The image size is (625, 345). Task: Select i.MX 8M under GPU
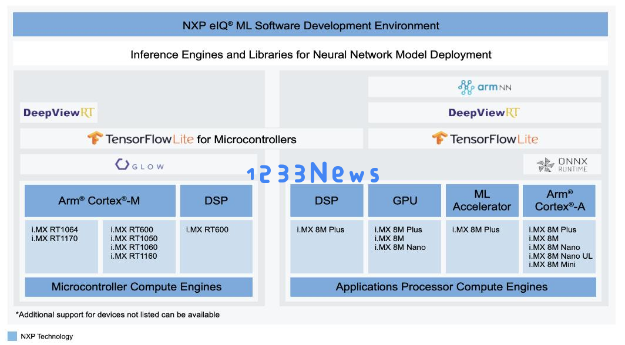tap(389, 238)
